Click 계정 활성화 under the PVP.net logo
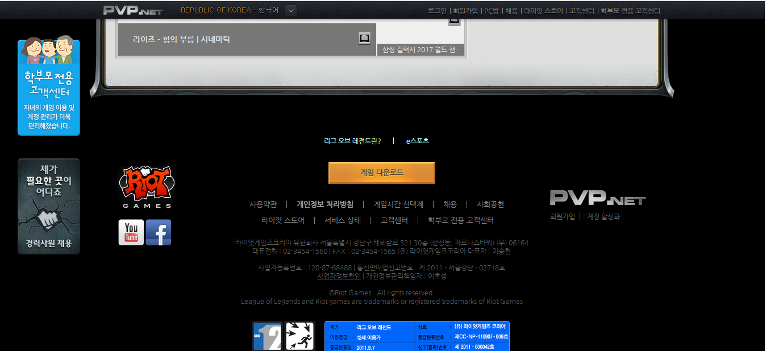This screenshot has height=351, width=766. coord(603,216)
